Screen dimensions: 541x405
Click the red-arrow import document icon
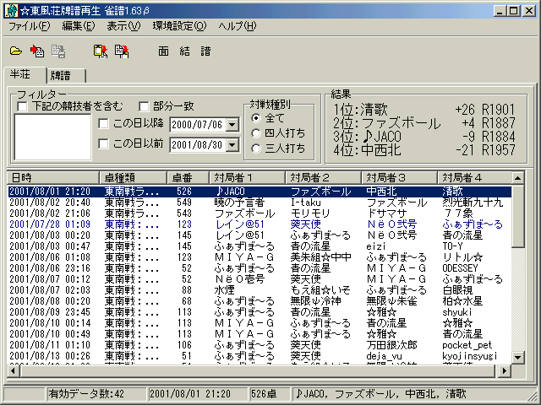pos(37,51)
